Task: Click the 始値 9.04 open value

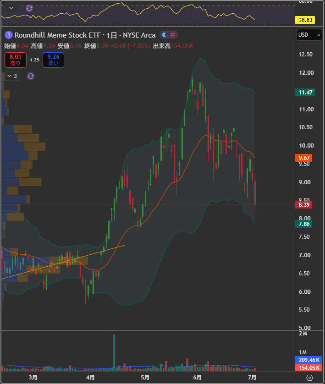Action: point(16,46)
